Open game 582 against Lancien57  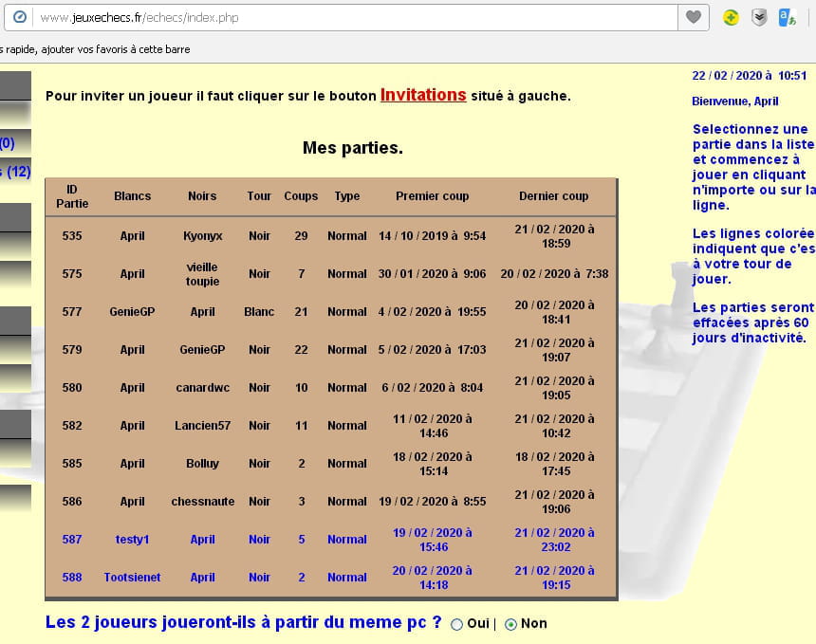[331, 426]
